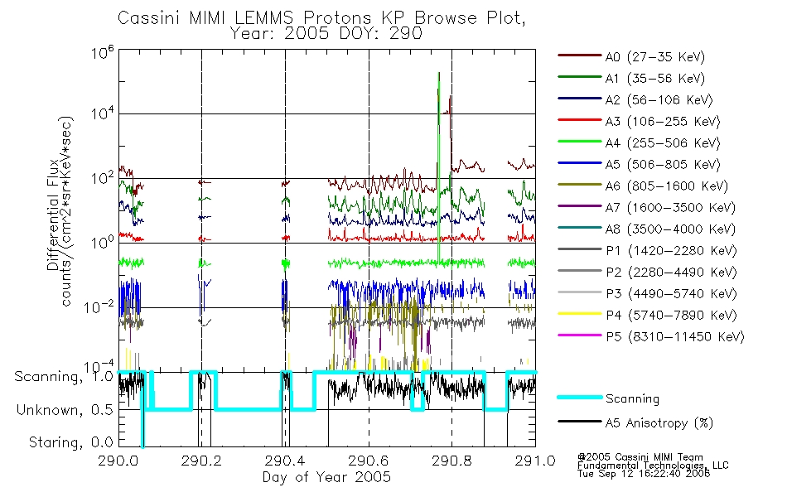Click the dark red A0 legend line
Screen dimensions: 787x497
click(x=580, y=55)
